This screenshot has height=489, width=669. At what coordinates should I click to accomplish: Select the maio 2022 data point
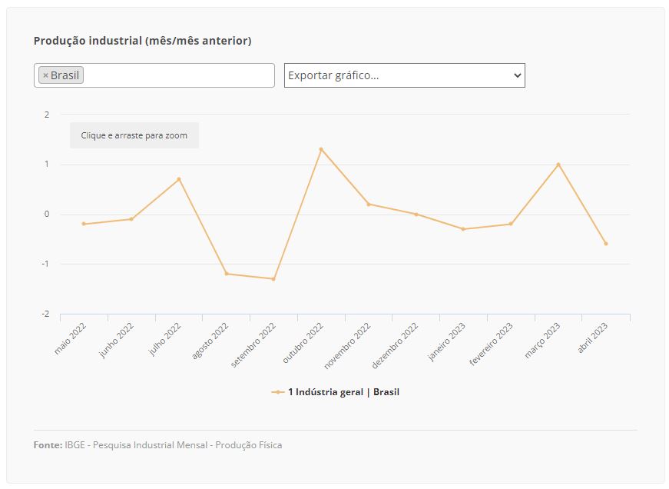84,224
